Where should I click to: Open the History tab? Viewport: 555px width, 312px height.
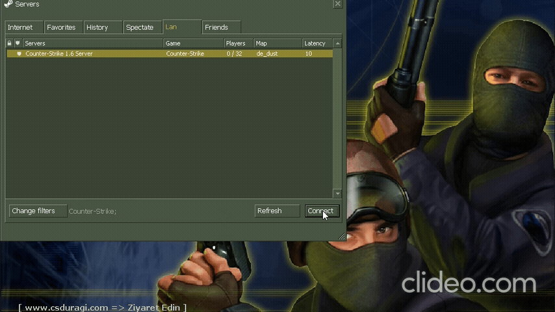(x=102, y=27)
